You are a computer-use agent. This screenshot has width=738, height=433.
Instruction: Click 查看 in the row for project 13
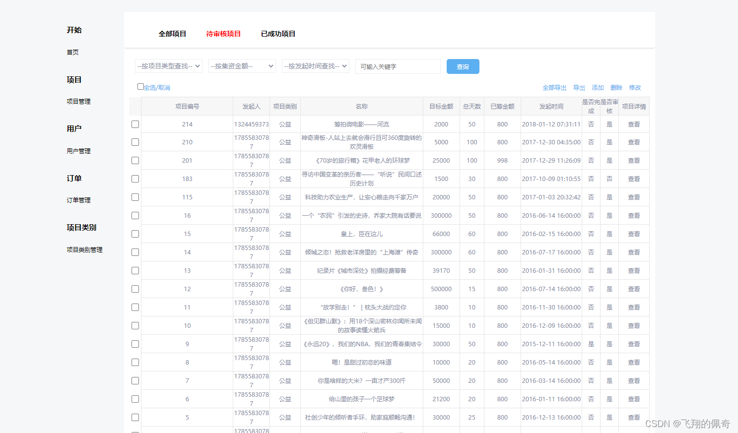tap(634, 270)
